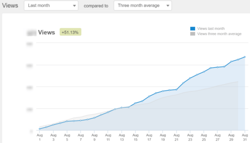The width and height of the screenshot is (250, 143).
Task: Select the Aug 29 data point
Action: click(x=231, y=62)
